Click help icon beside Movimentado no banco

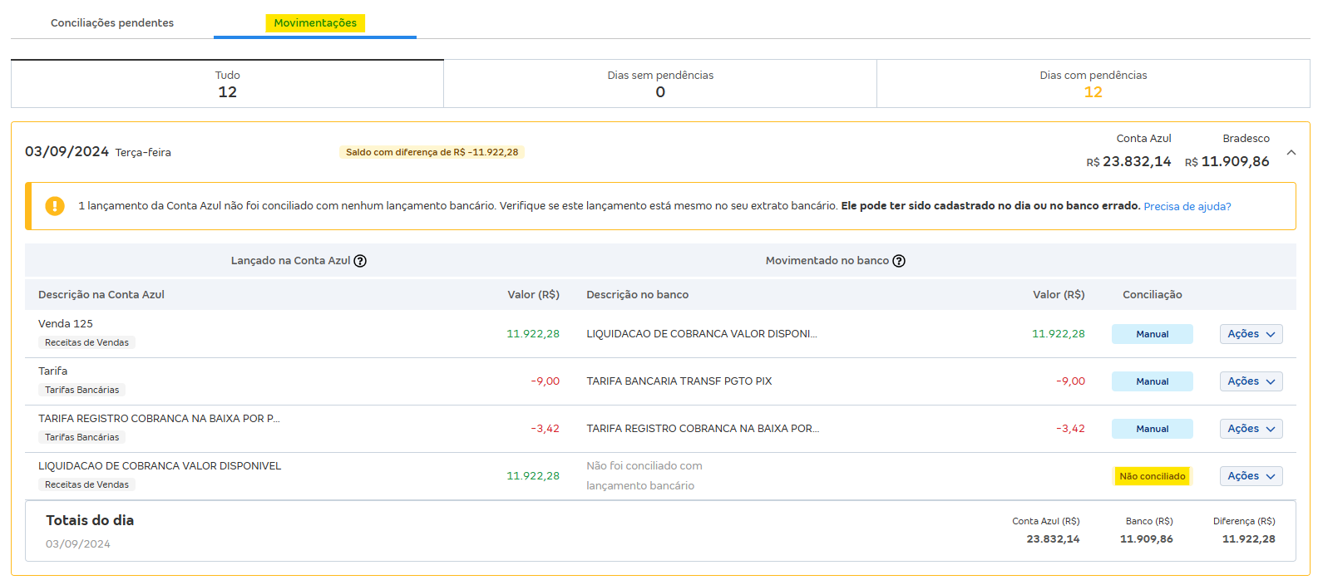[899, 261]
